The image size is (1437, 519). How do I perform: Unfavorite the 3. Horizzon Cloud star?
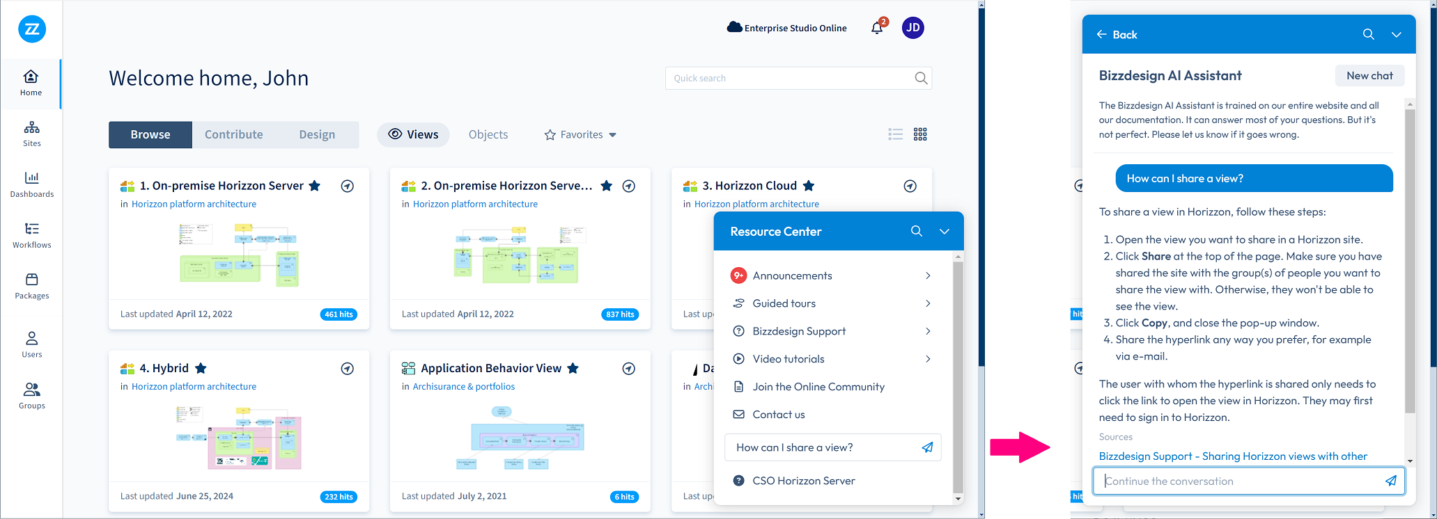pyautogui.click(x=808, y=186)
